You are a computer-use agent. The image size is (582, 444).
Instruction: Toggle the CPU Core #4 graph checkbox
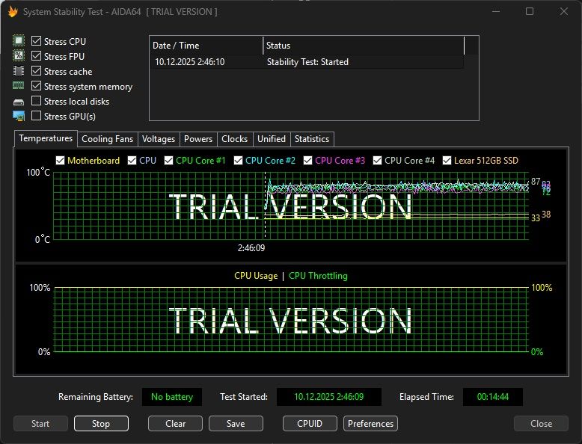pyautogui.click(x=377, y=160)
